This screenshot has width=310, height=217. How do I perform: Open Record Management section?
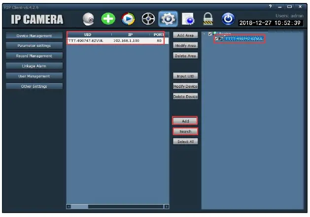point(34,56)
